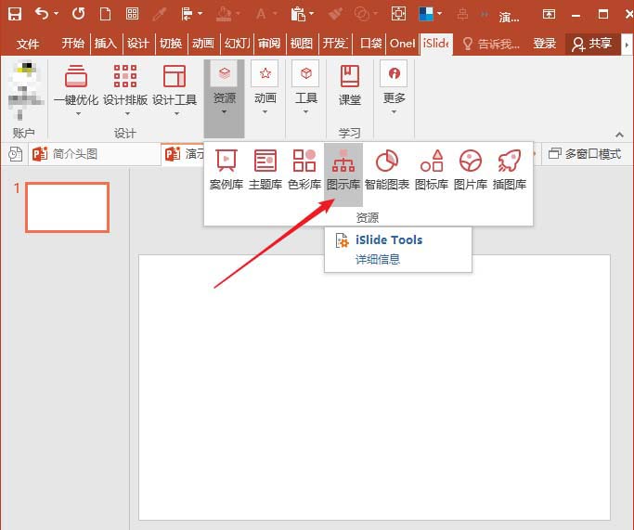The width and height of the screenshot is (634, 530).
Task: Open the 主题库 theme library
Action: coord(265,169)
